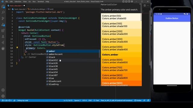Screen dimensions: 193x108
Task: Open the Selection menu
Action: coord(18,1)
